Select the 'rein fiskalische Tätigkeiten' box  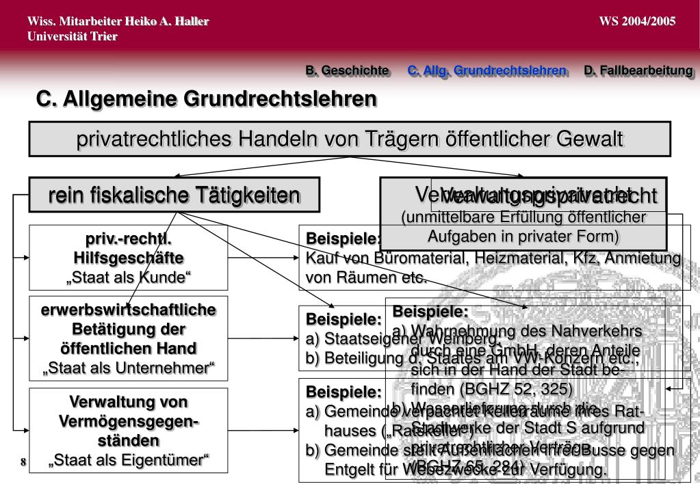174,195
